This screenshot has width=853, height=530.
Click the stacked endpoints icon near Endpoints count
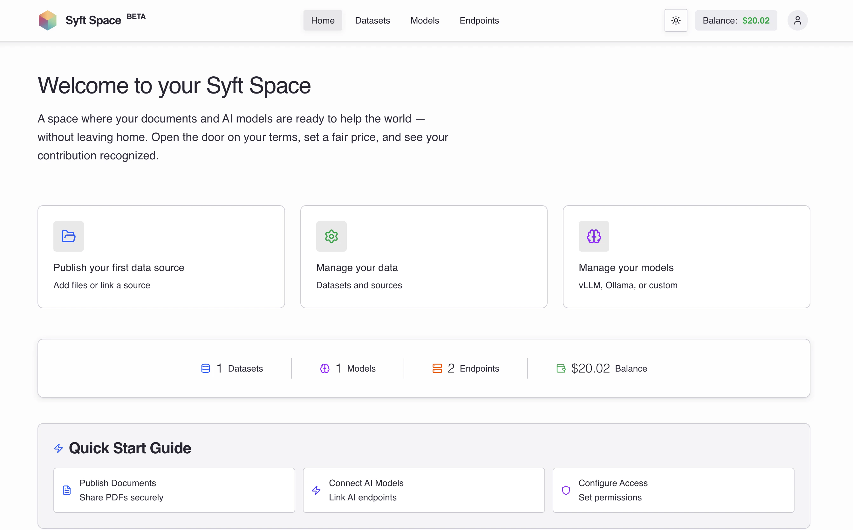click(x=438, y=368)
